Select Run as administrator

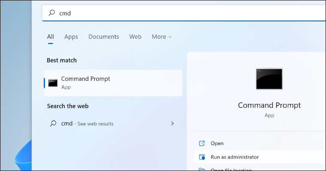260,157
